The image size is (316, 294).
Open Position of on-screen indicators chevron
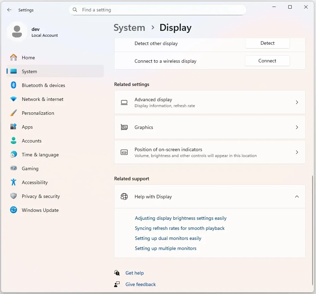297,152
